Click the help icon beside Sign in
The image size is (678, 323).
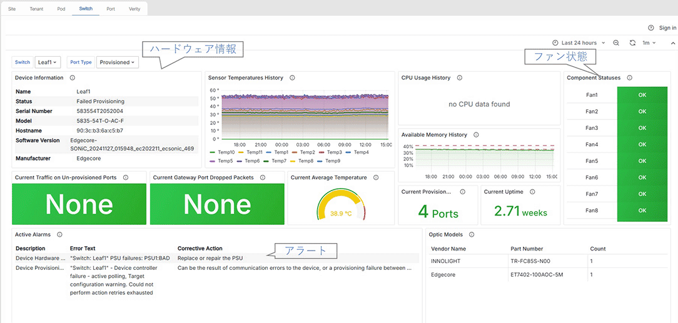(650, 27)
